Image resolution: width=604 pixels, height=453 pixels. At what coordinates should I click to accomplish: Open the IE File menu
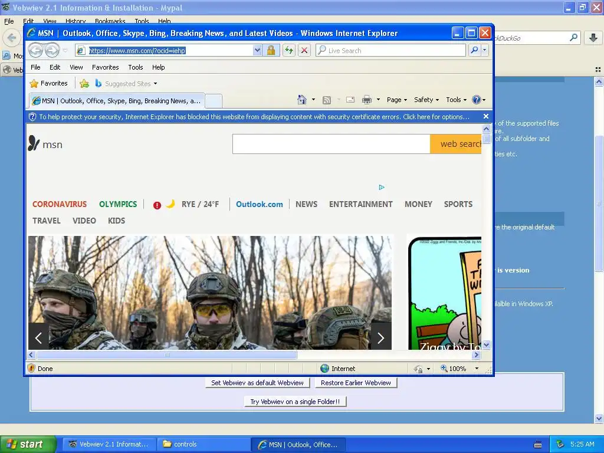tap(35, 67)
